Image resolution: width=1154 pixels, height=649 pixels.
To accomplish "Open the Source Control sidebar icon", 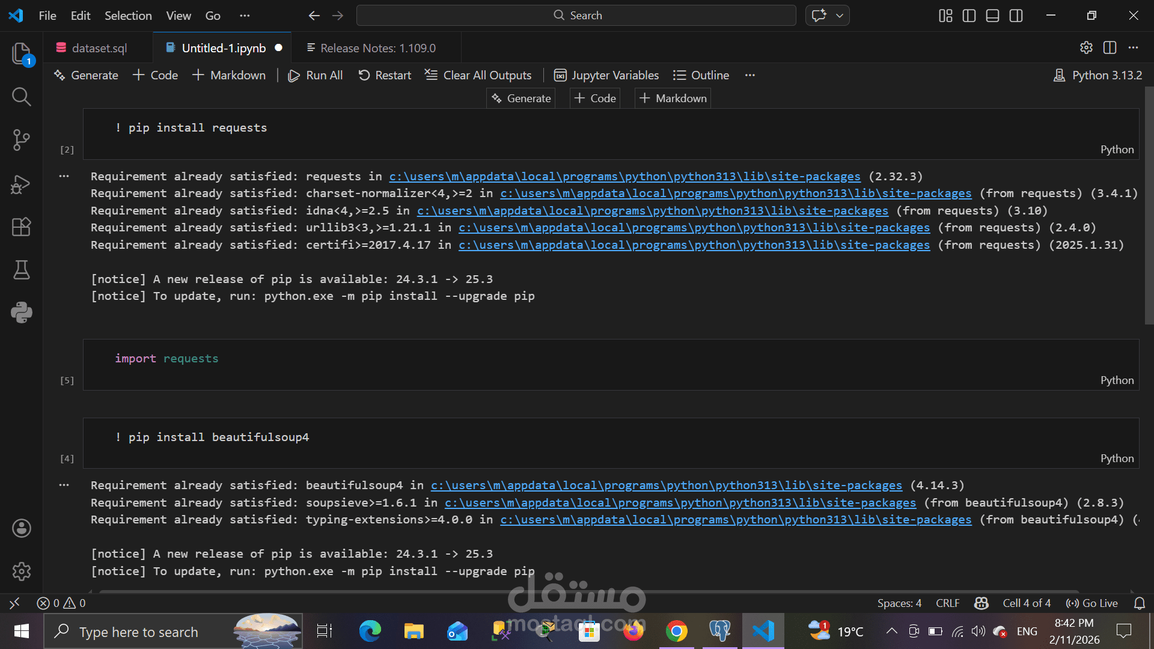I will click(x=22, y=139).
